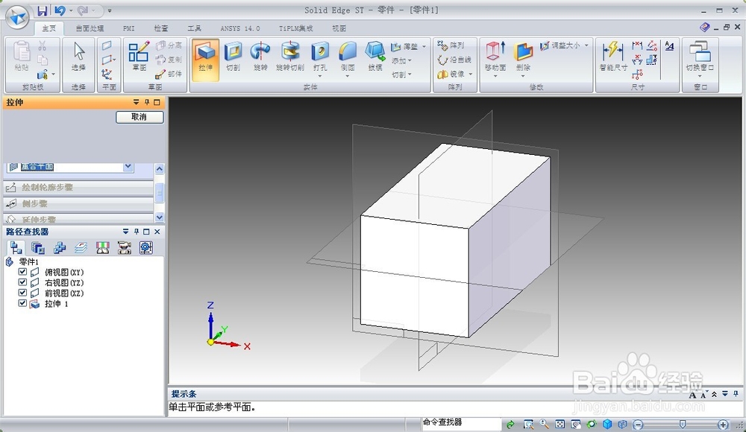Click the 草图 (Sketch) tool

(139, 57)
